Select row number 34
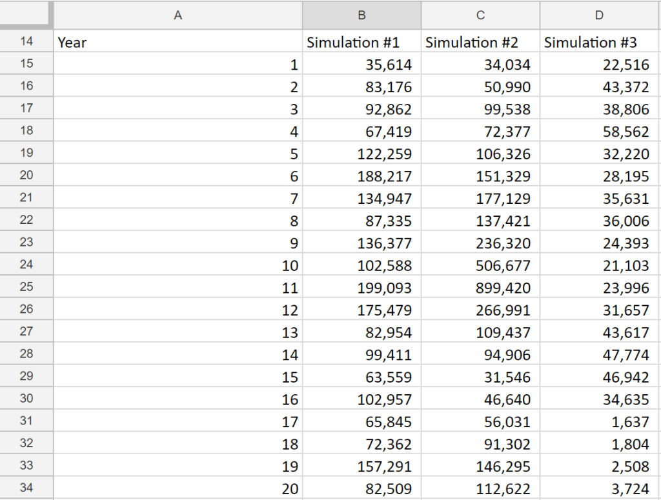The width and height of the screenshot is (661, 500). tap(26, 488)
